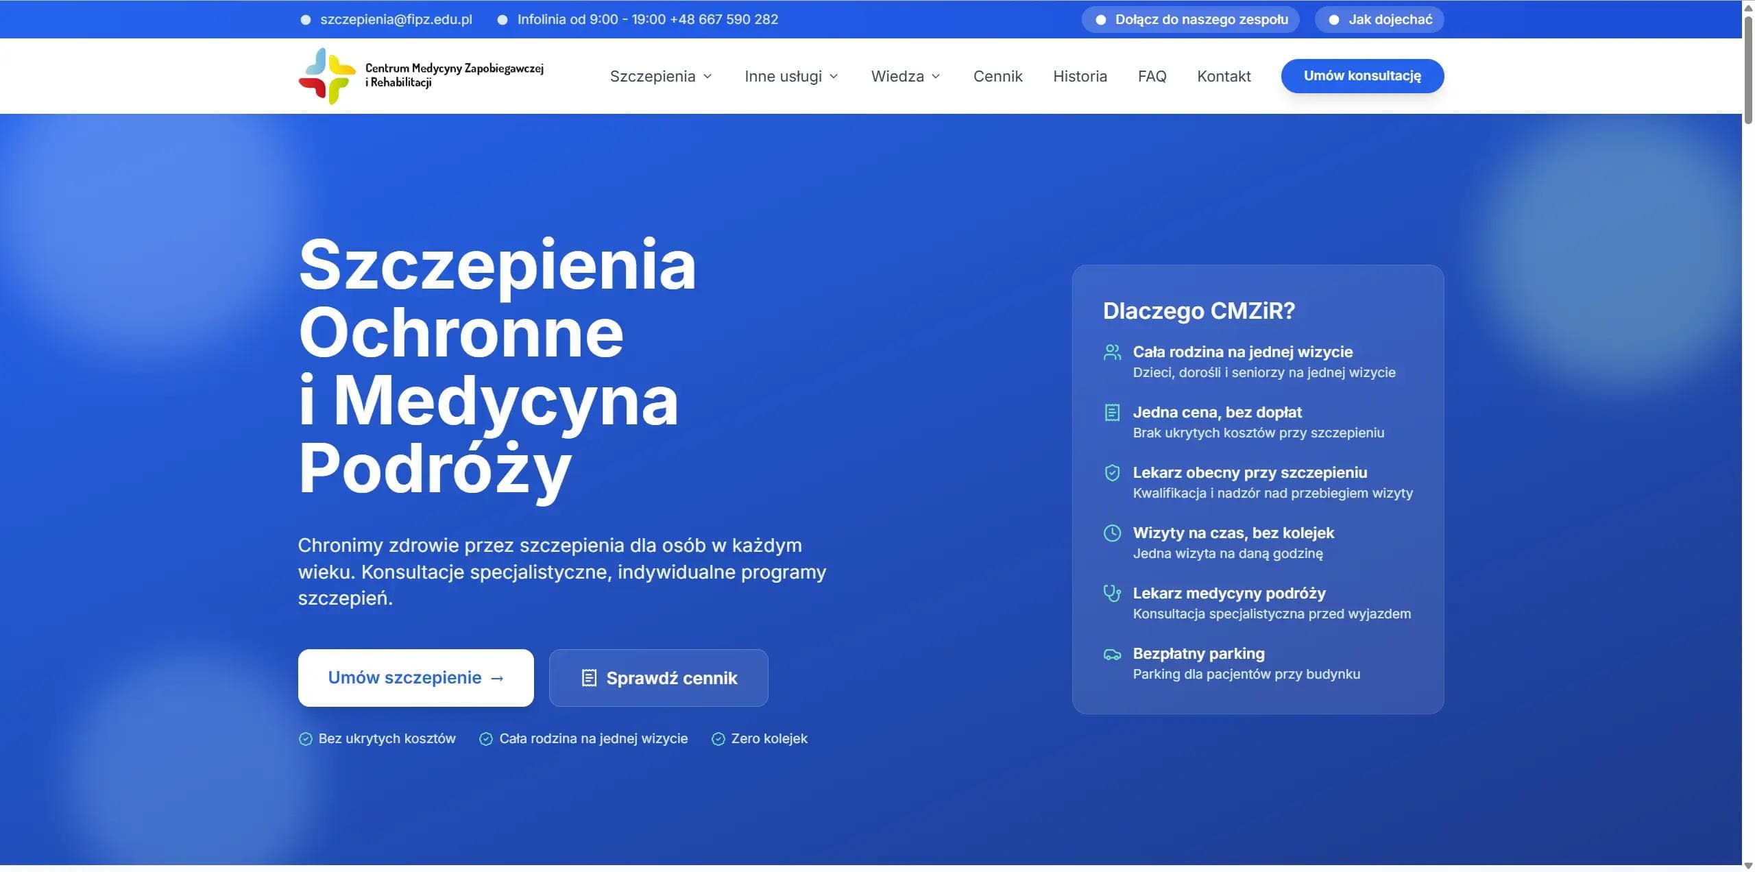Image resolution: width=1755 pixels, height=872 pixels.
Task: Click the document icon in 'Sprawdź cennik' button
Action: point(589,678)
